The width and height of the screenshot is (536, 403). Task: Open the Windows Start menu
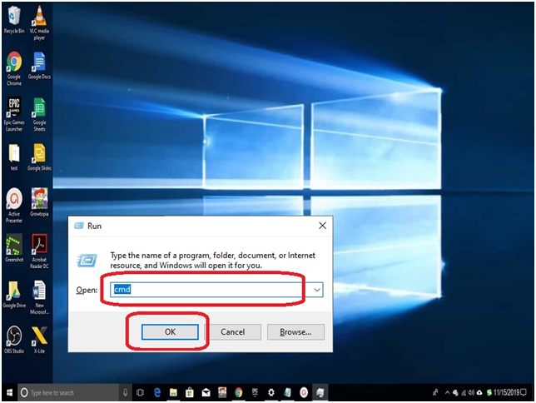click(x=10, y=392)
